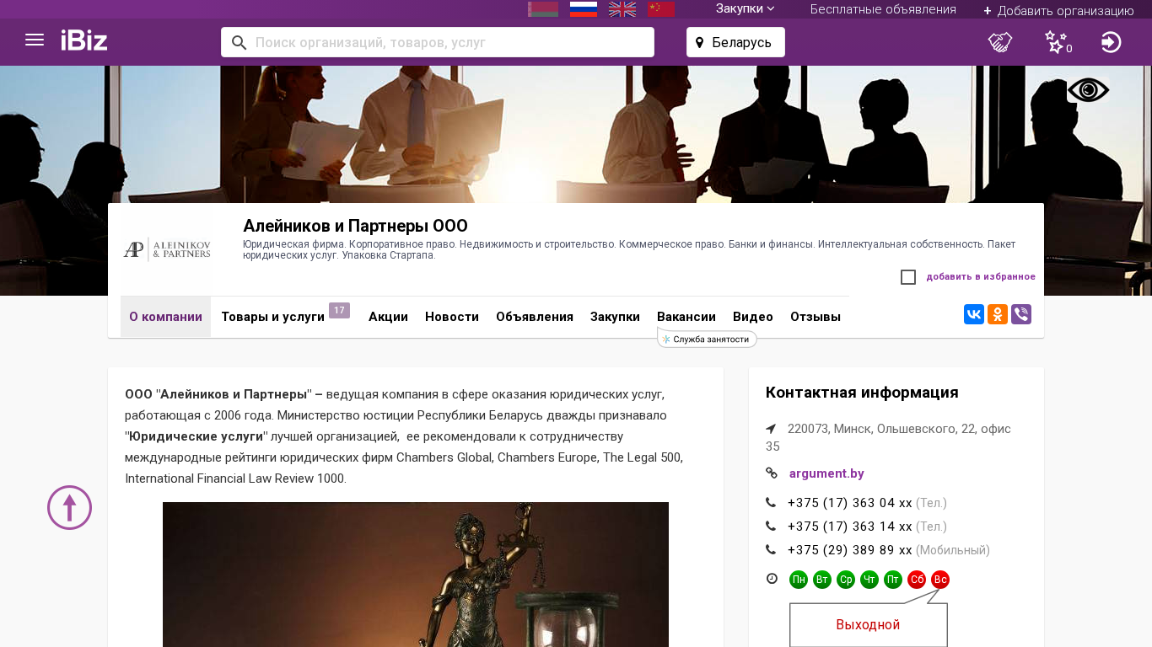
Task: Open the Беларусь region selector
Action: click(735, 42)
